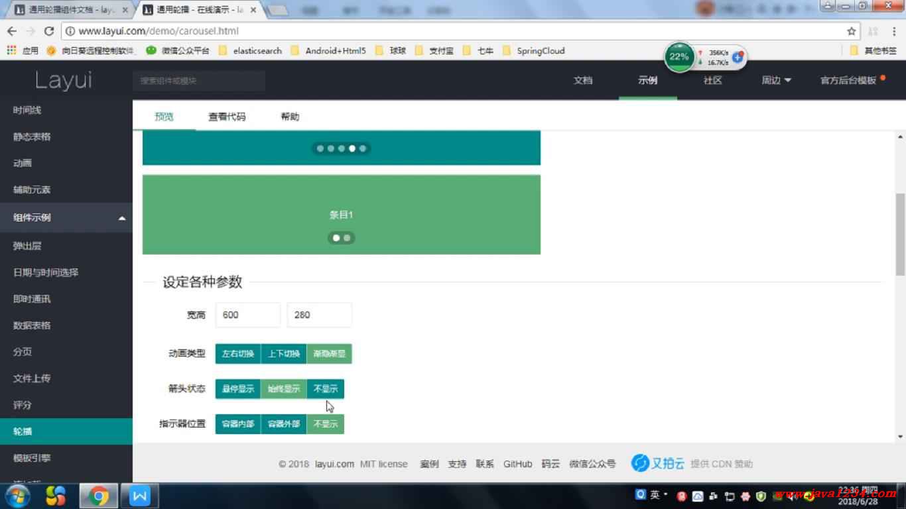Expand the 周边 dropdown menu
Image resolution: width=906 pixels, height=509 pixels.
tap(777, 80)
